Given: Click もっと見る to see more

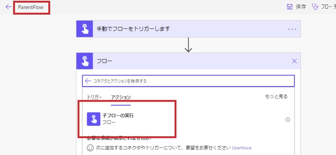Looking at the screenshot, I should point(276,96).
